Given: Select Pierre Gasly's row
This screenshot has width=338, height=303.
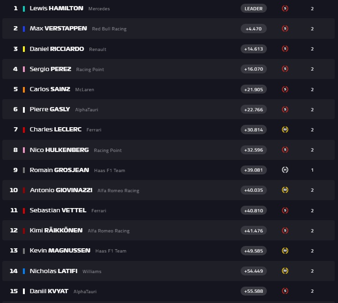Looking at the screenshot, I should click(x=169, y=109).
